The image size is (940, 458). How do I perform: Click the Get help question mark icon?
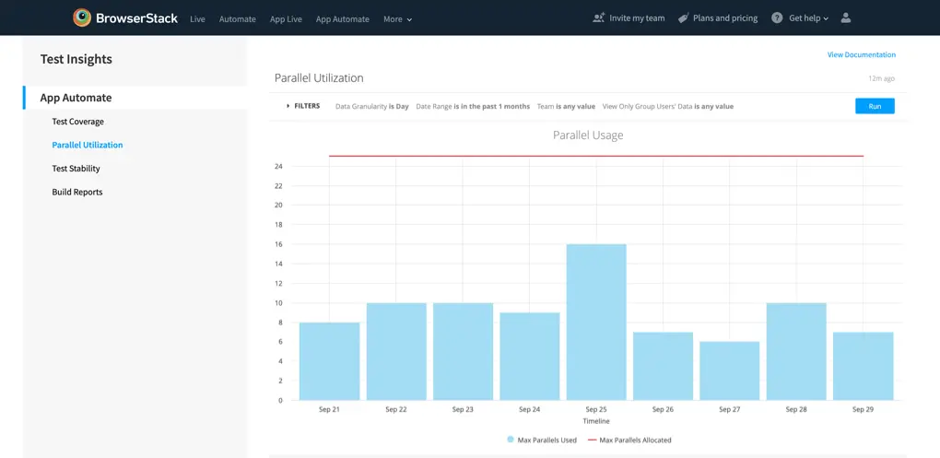(x=777, y=18)
